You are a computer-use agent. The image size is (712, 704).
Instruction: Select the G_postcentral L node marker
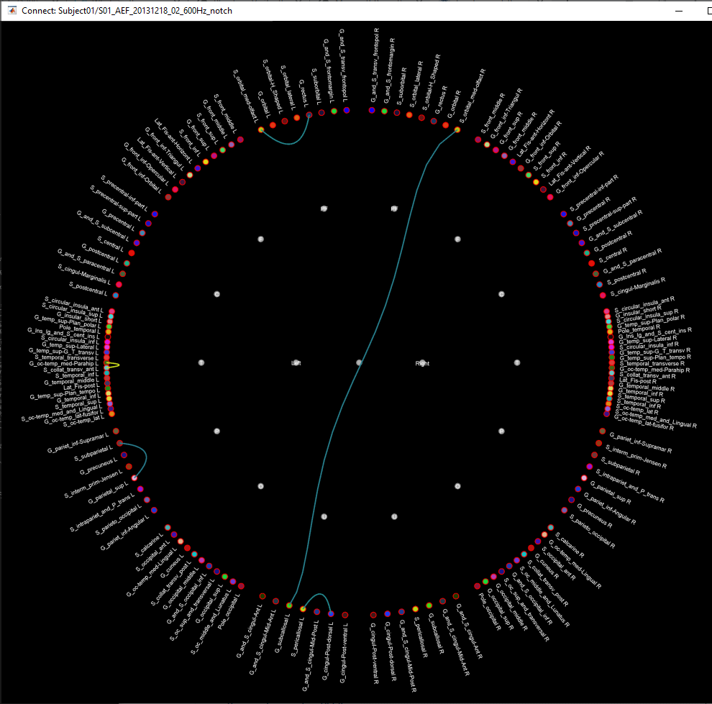coord(132,252)
